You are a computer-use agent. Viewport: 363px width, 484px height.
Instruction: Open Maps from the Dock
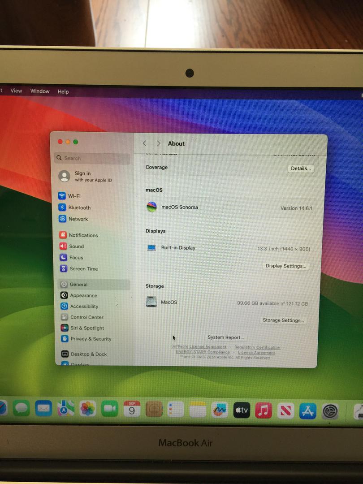[x=66, y=408]
